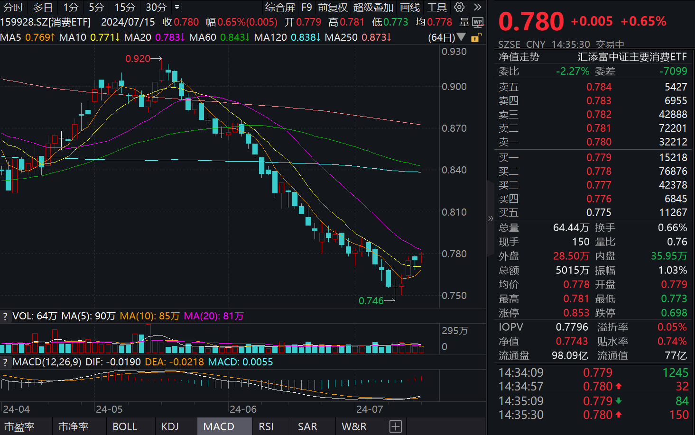This screenshot has width=695, height=435.
Task: Click the WP monitor icon
Action: (x=478, y=22)
